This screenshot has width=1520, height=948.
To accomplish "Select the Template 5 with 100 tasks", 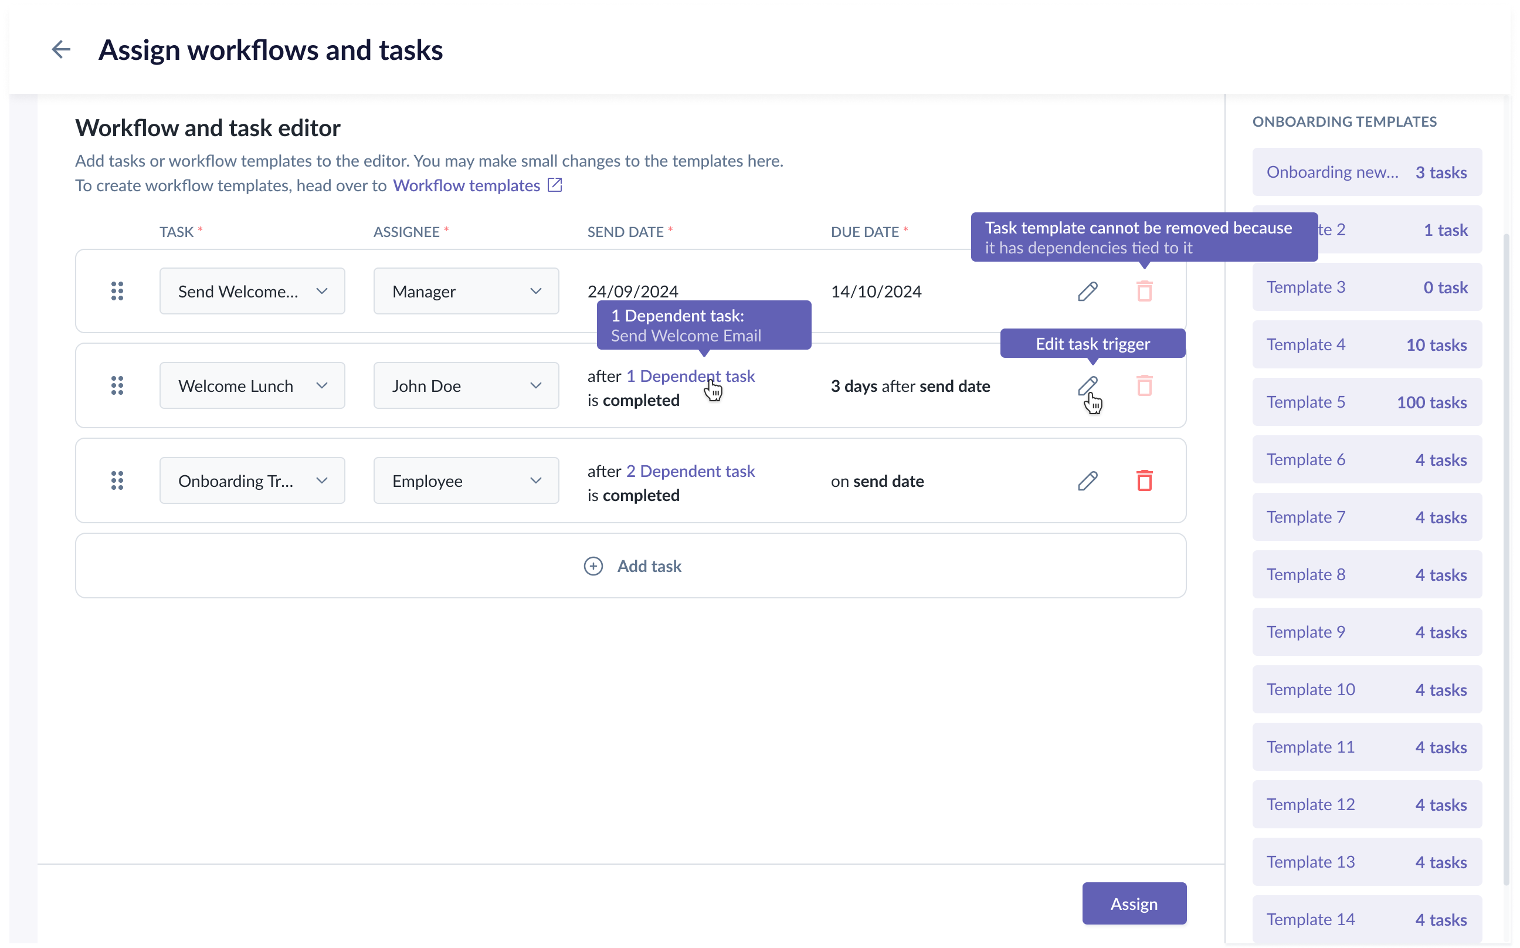I will 1366,402.
